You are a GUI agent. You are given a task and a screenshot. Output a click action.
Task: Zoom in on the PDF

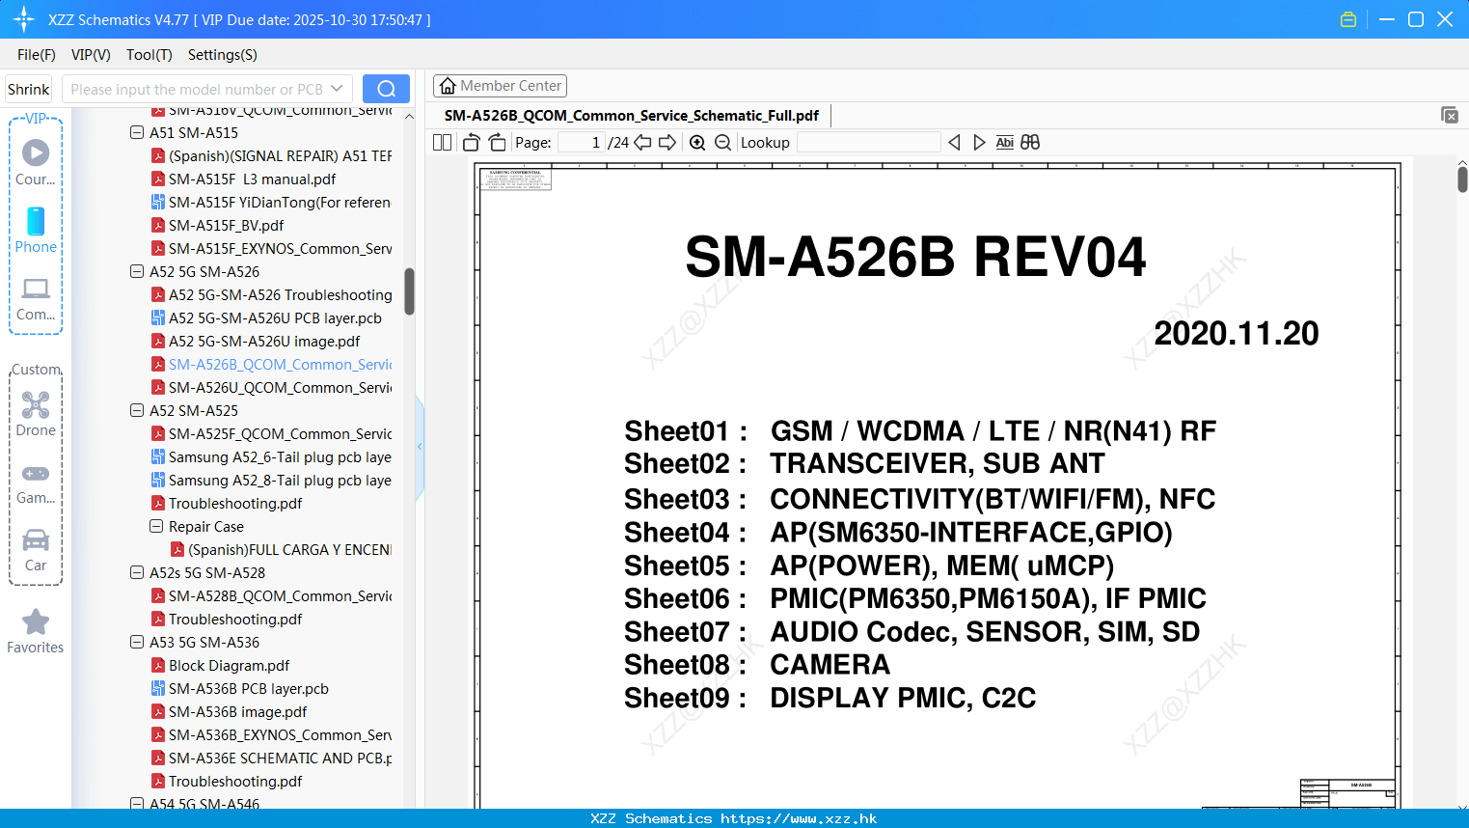click(697, 143)
